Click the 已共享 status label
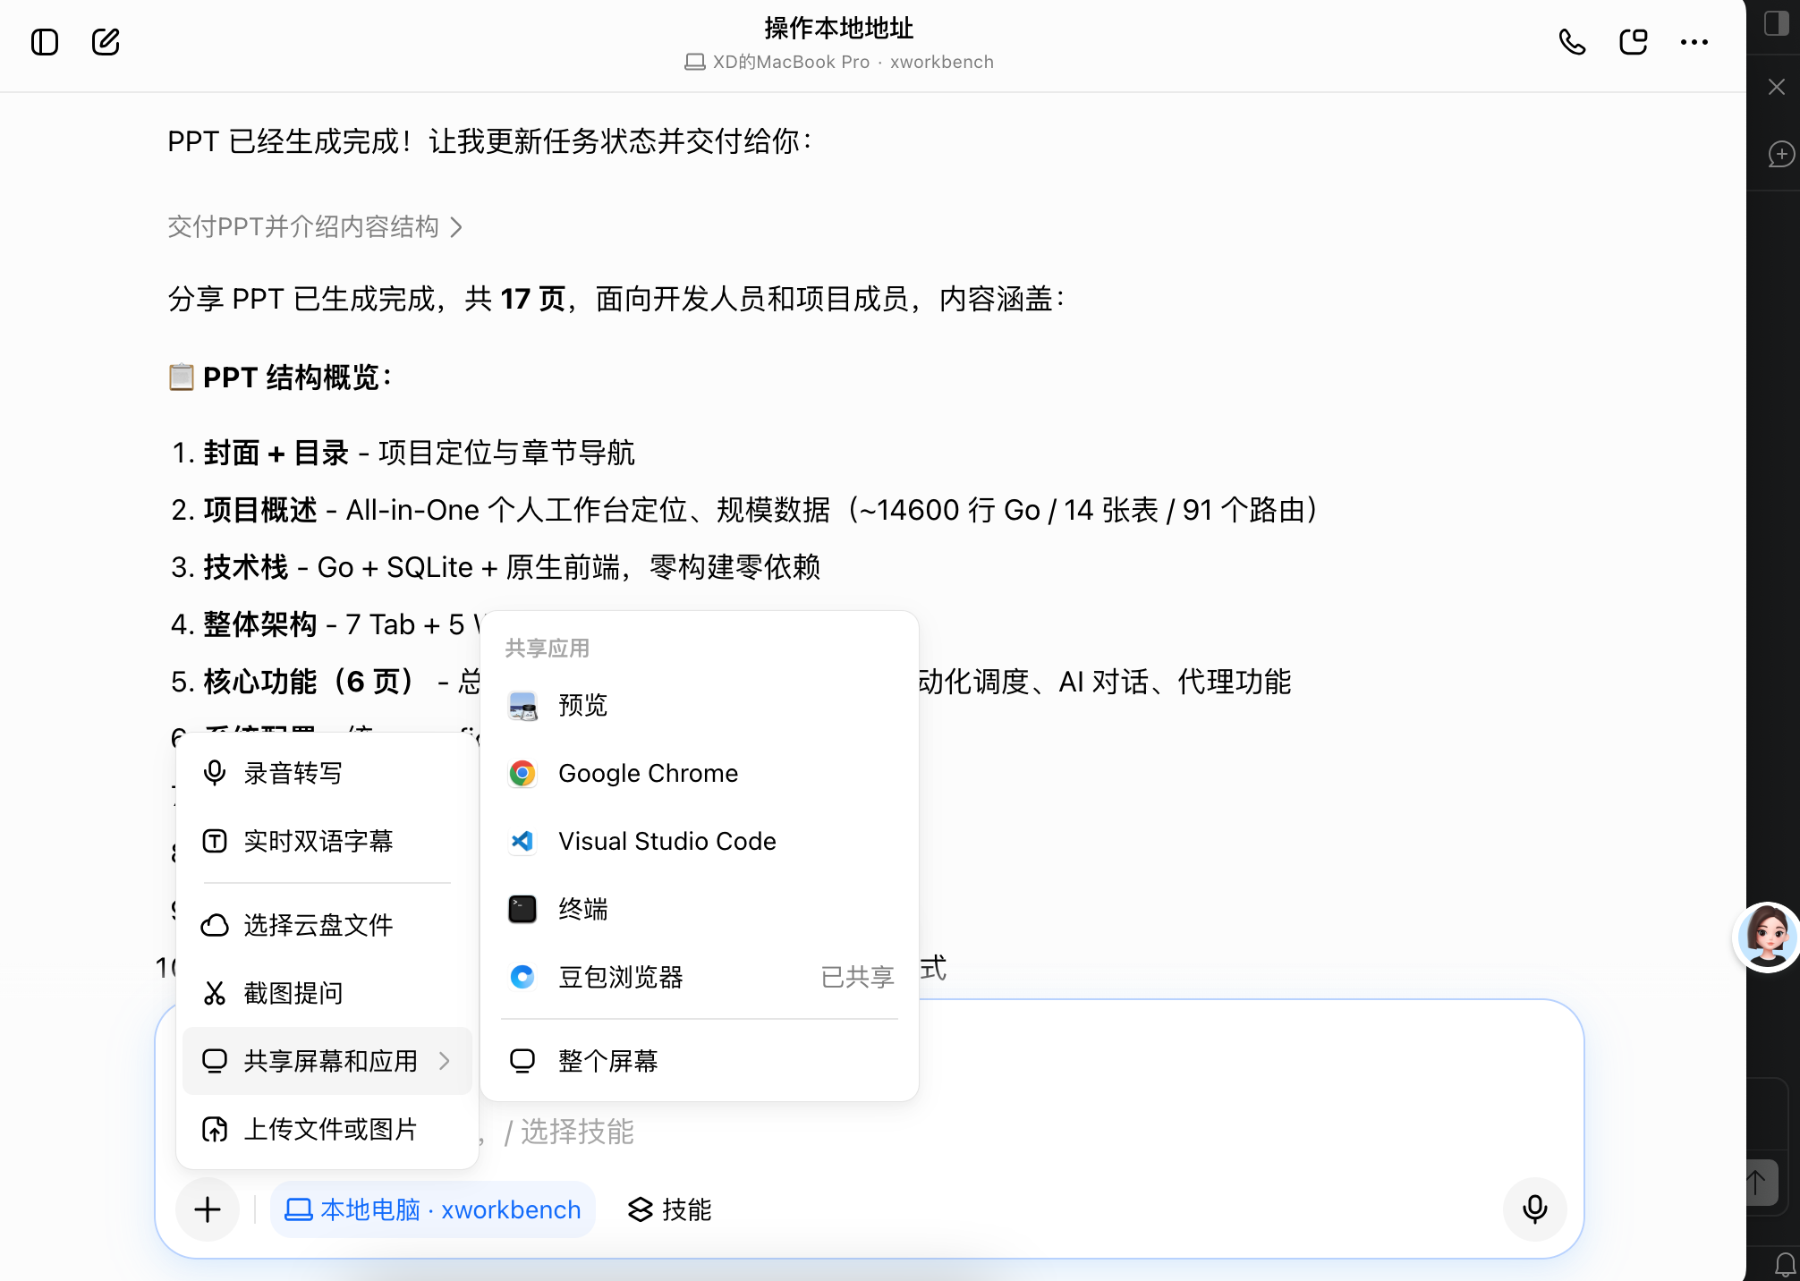This screenshot has width=1800, height=1281. click(x=858, y=977)
